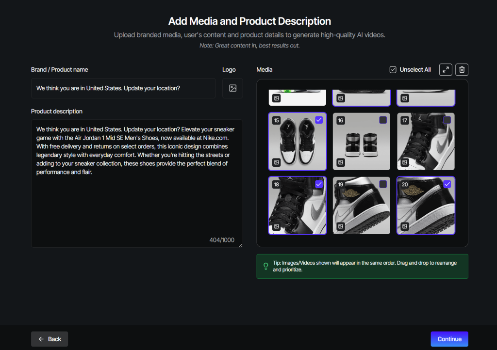Click the 'Great content in' note text
The width and height of the screenshot is (497, 350).
pyautogui.click(x=249, y=46)
